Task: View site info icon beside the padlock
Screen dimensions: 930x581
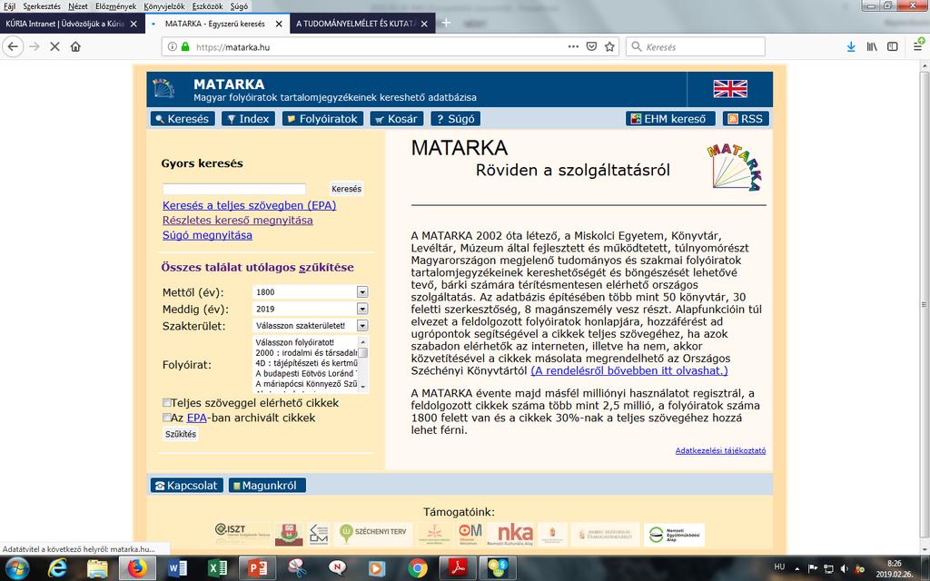Action: [172, 47]
